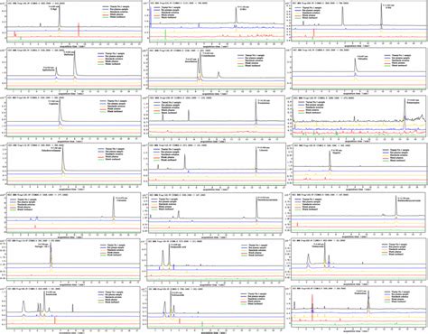Click the tall red spike in the top-left chromatogram
The height and width of the screenshot is (334, 428).
[79, 30]
